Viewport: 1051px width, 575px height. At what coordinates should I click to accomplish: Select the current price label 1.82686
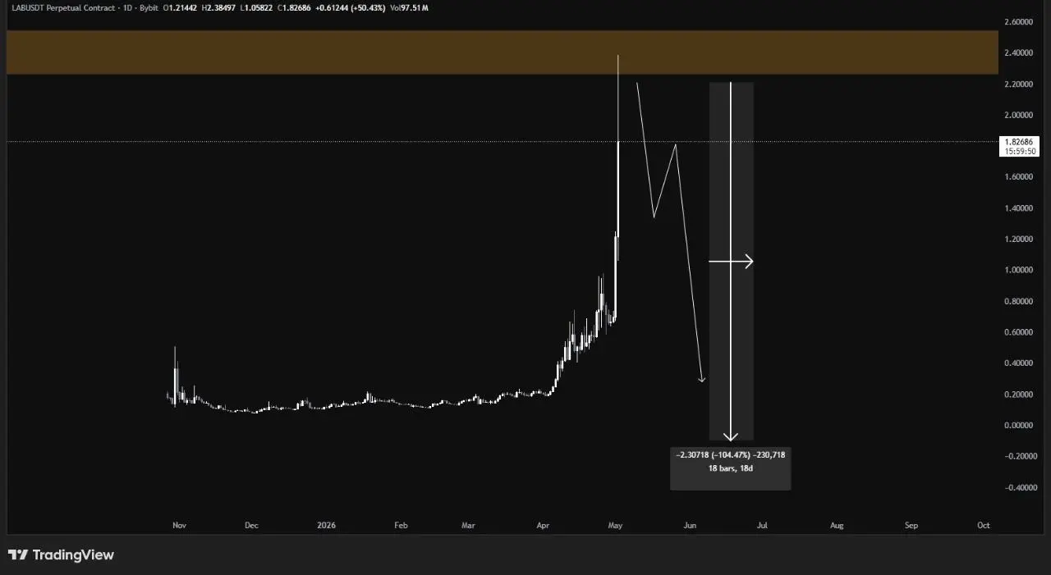pos(1021,142)
